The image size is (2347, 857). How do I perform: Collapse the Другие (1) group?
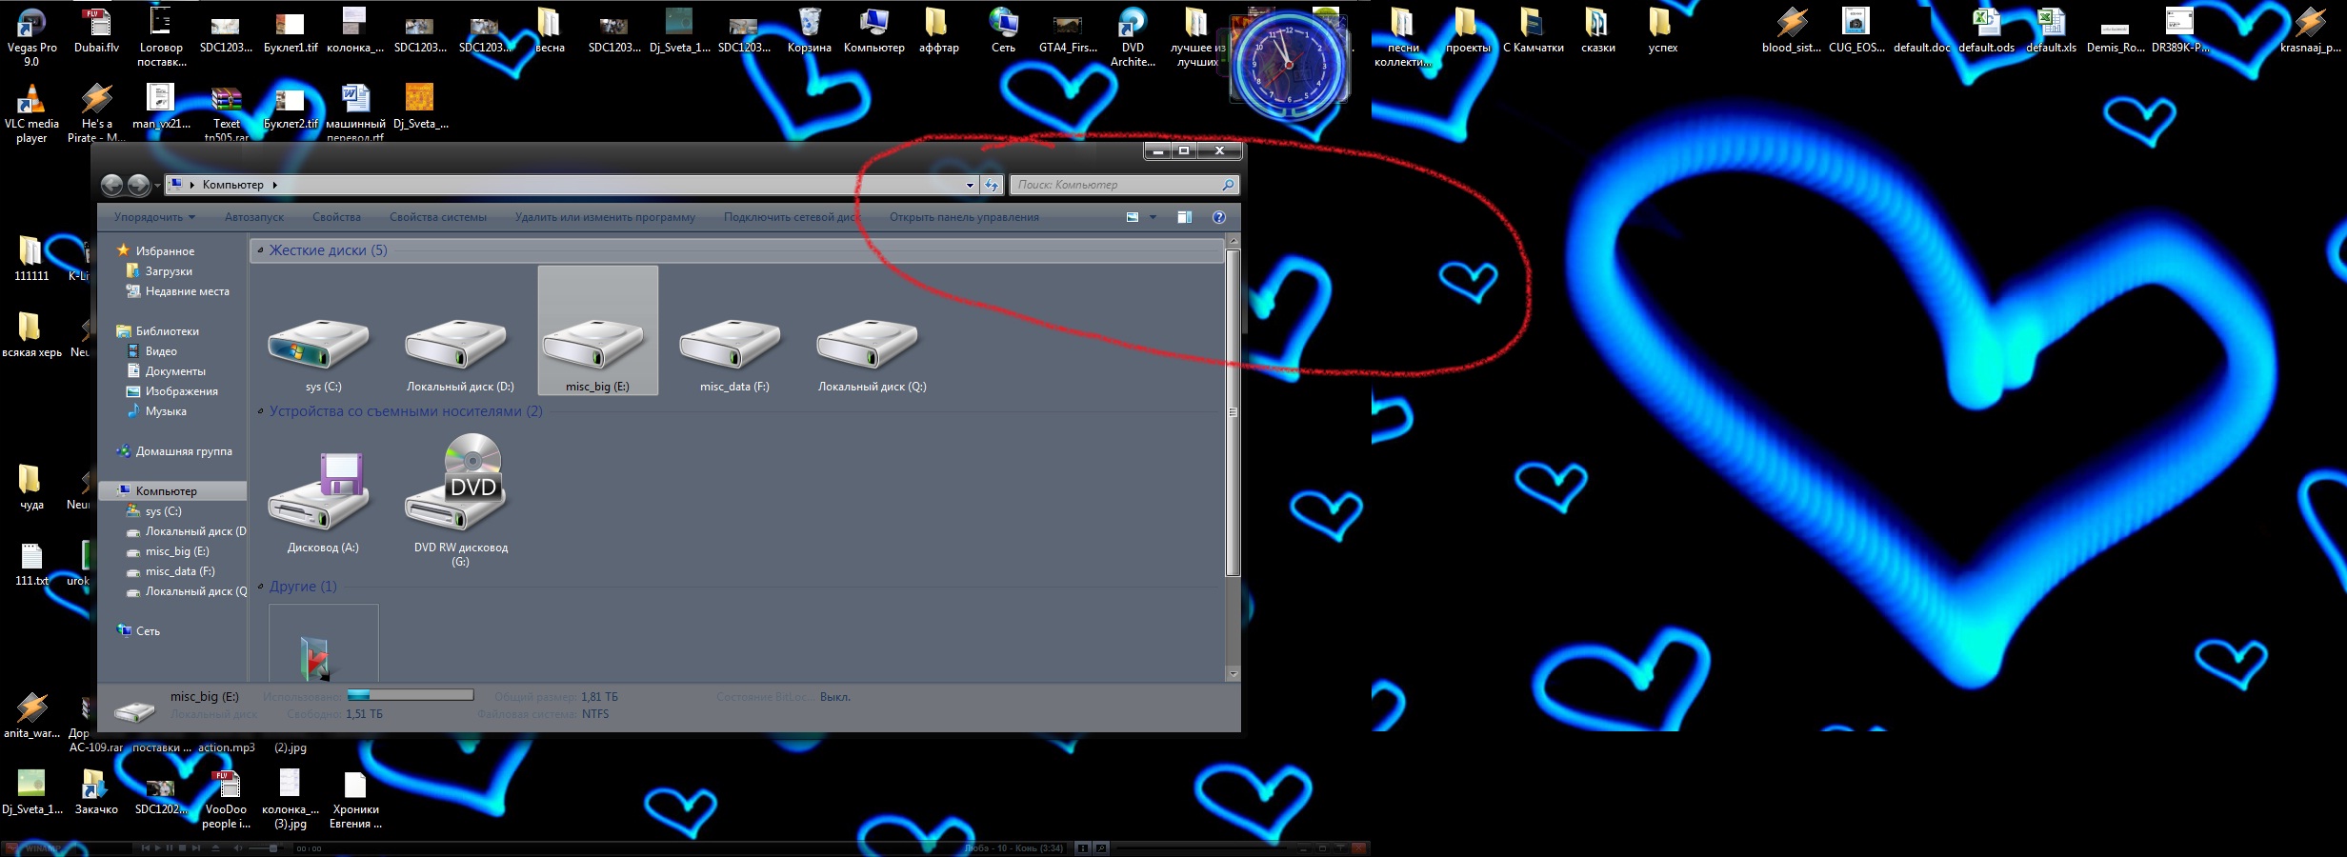coord(260,587)
